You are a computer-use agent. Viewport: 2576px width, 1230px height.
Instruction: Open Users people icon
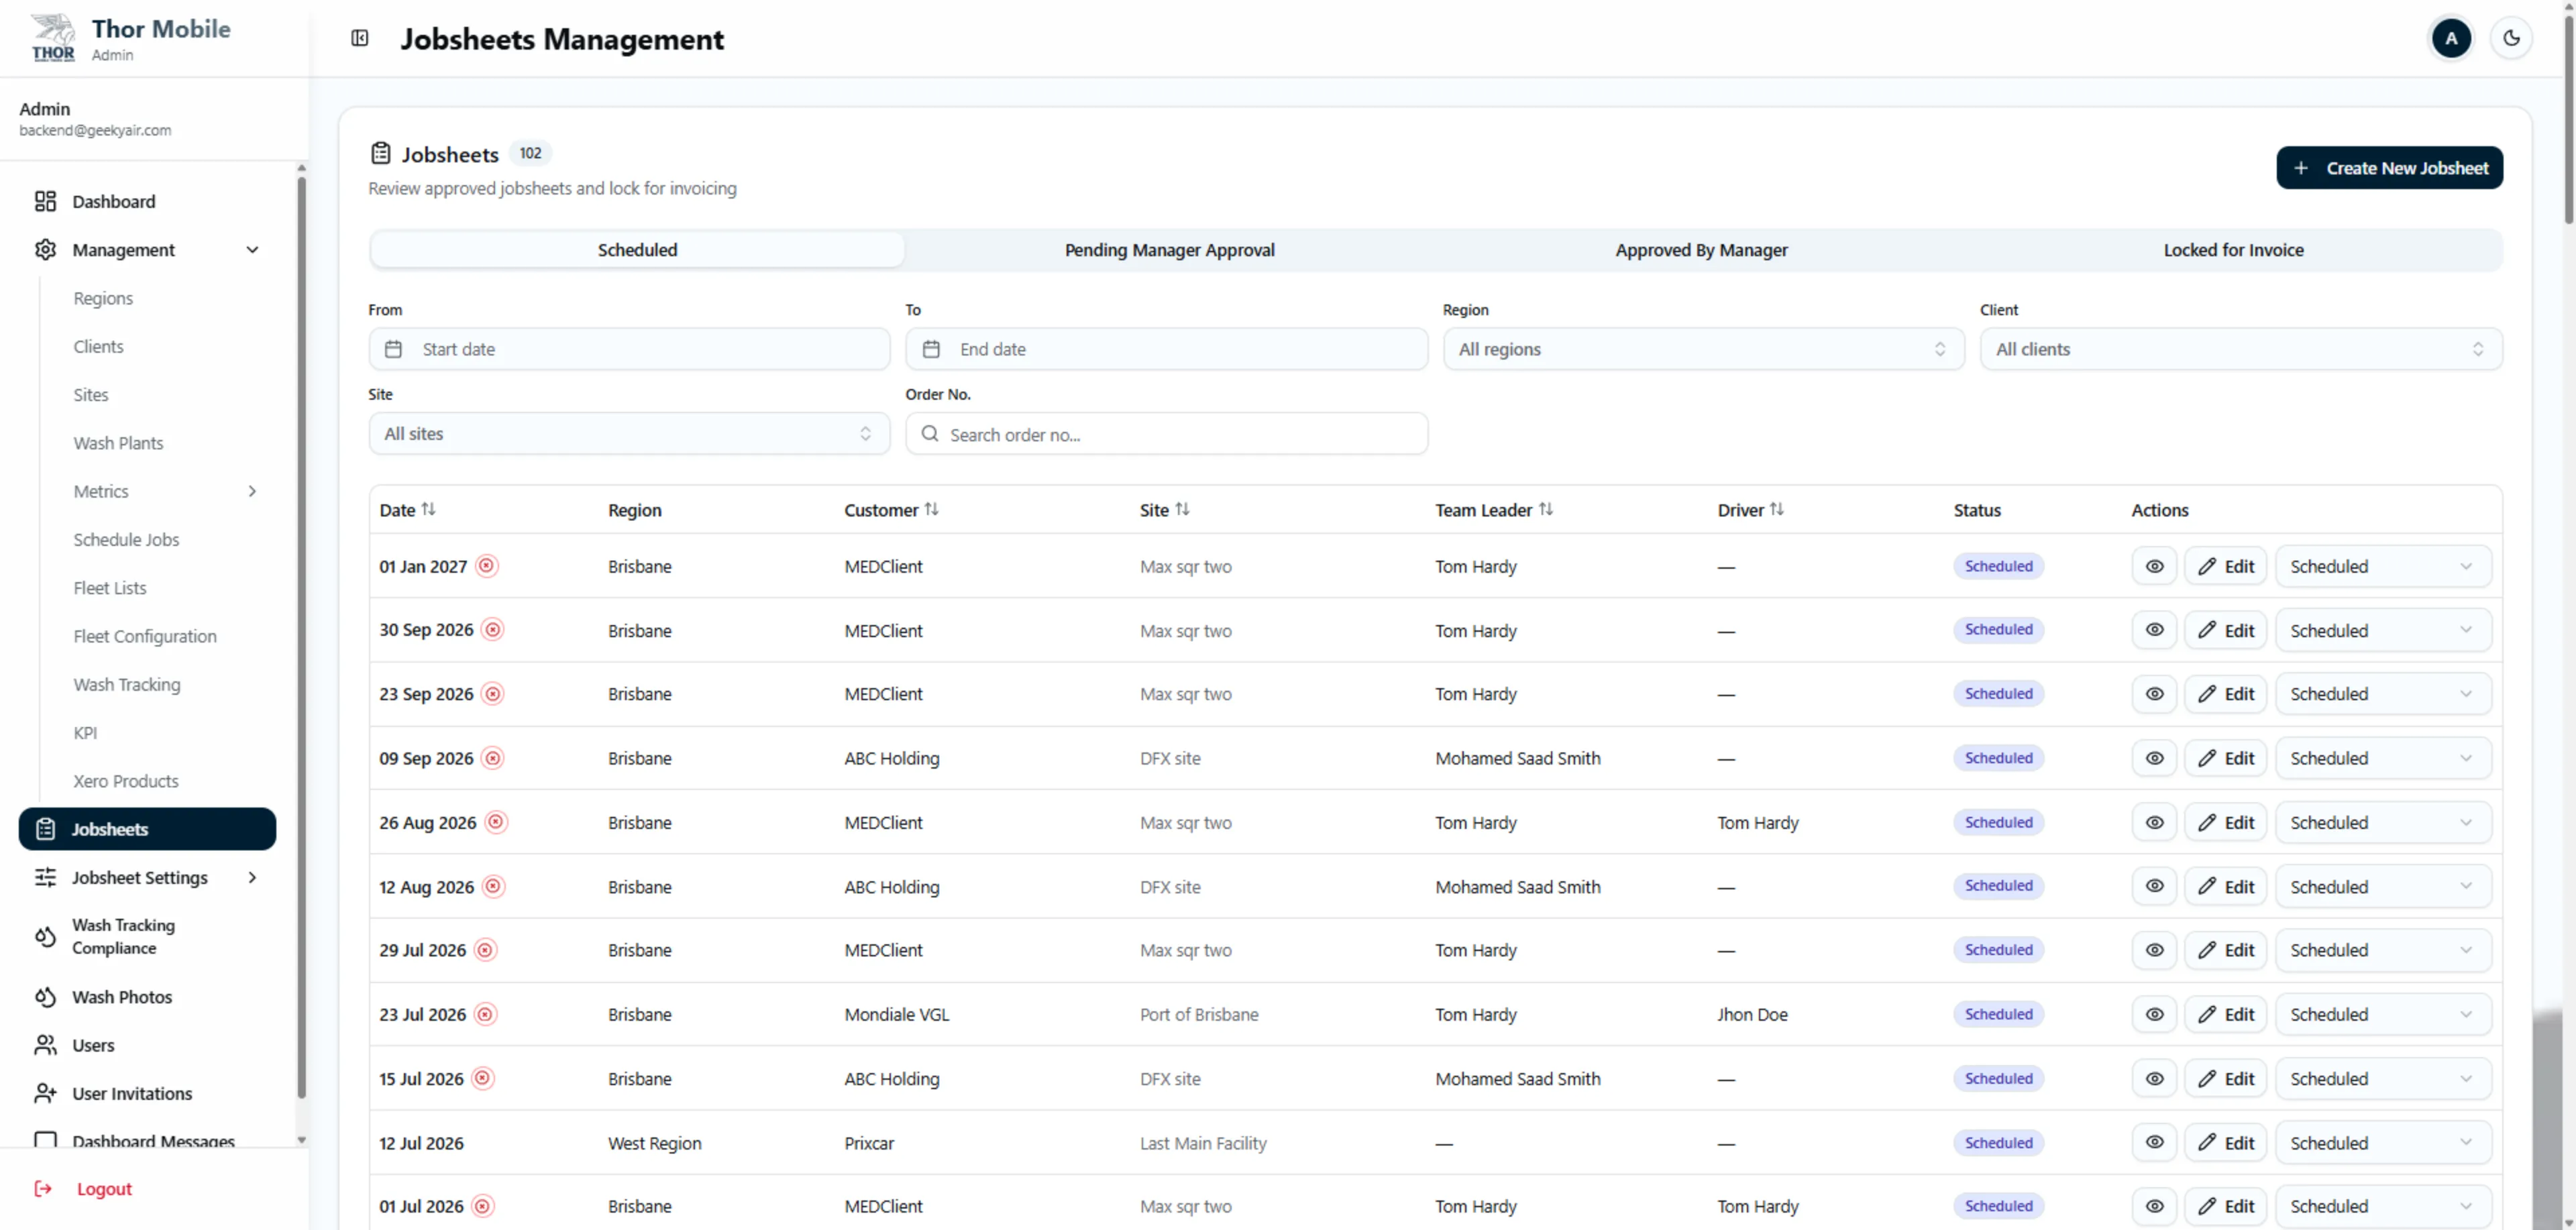pyautogui.click(x=45, y=1045)
